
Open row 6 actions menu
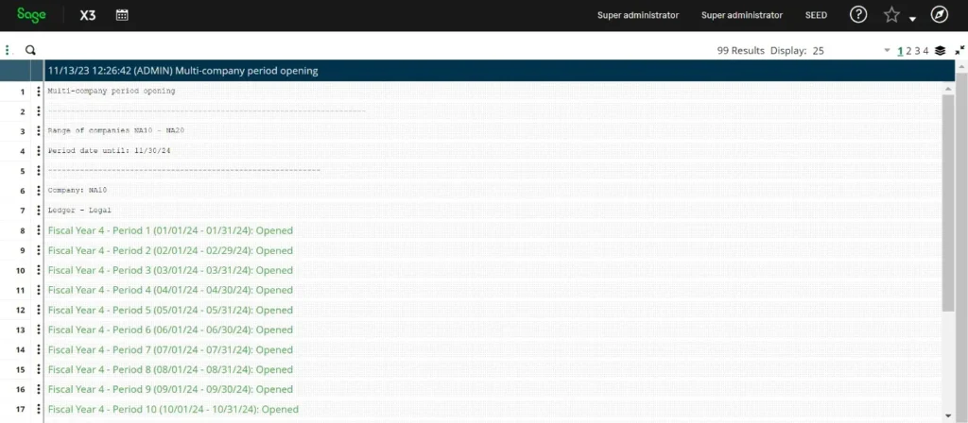pyautogui.click(x=38, y=191)
